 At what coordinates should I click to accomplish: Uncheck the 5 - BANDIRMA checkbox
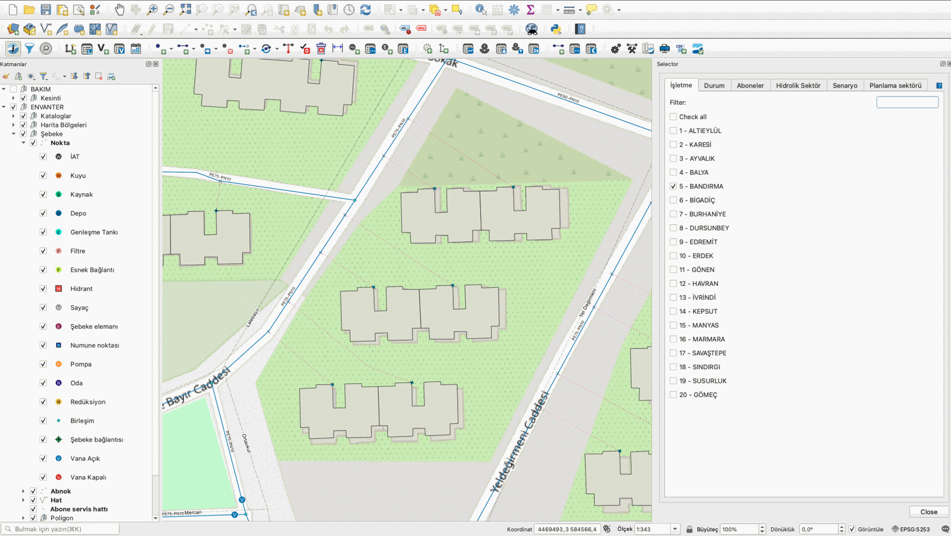[673, 186]
